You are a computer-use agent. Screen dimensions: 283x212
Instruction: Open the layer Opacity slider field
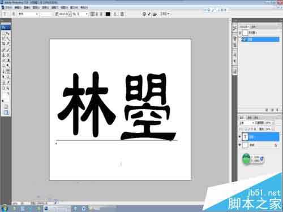[x=269, y=123]
